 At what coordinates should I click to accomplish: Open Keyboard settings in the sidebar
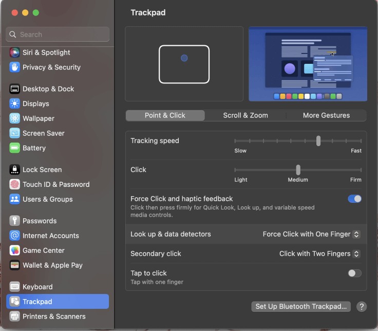coord(37,287)
